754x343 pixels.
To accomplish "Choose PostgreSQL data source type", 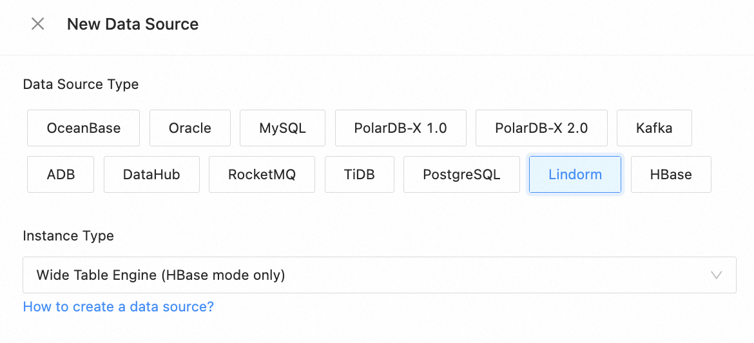I will (x=461, y=175).
